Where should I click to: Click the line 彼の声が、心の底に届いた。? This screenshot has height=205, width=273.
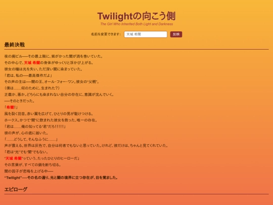(26, 133)
